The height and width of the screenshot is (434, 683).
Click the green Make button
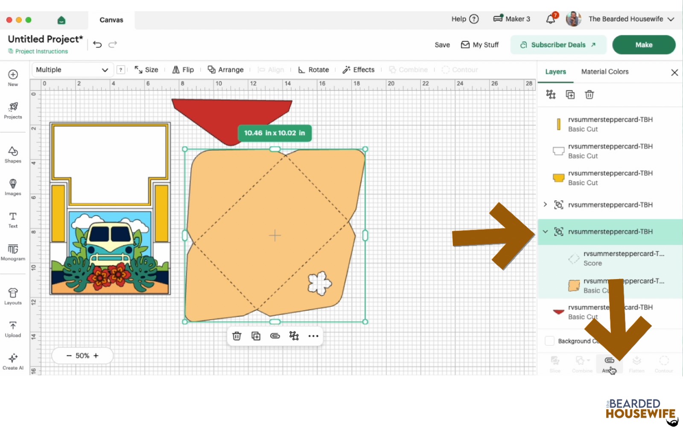click(x=644, y=45)
